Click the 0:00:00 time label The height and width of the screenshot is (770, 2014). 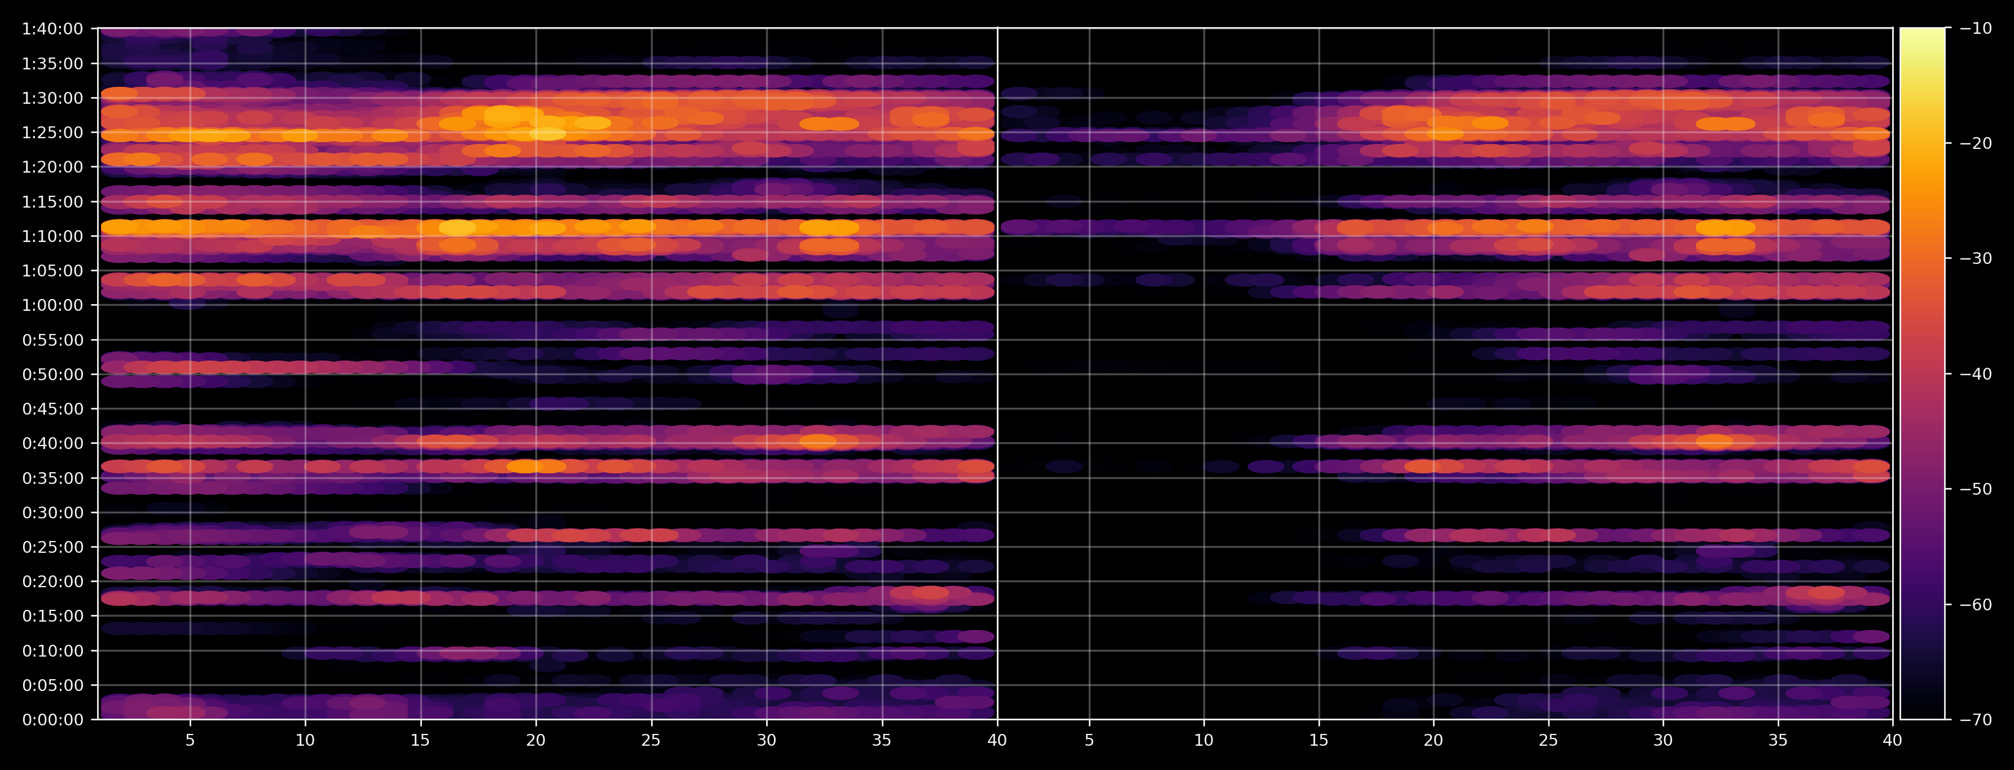pyautogui.click(x=52, y=719)
